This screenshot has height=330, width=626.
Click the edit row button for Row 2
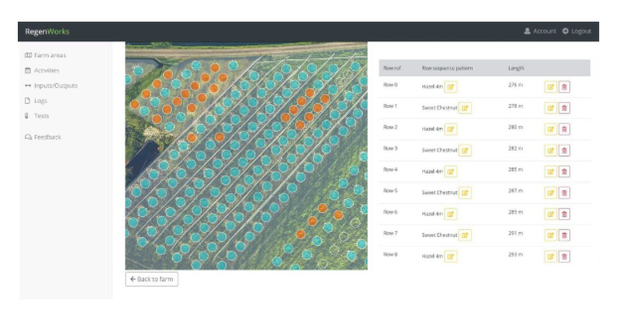point(550,129)
